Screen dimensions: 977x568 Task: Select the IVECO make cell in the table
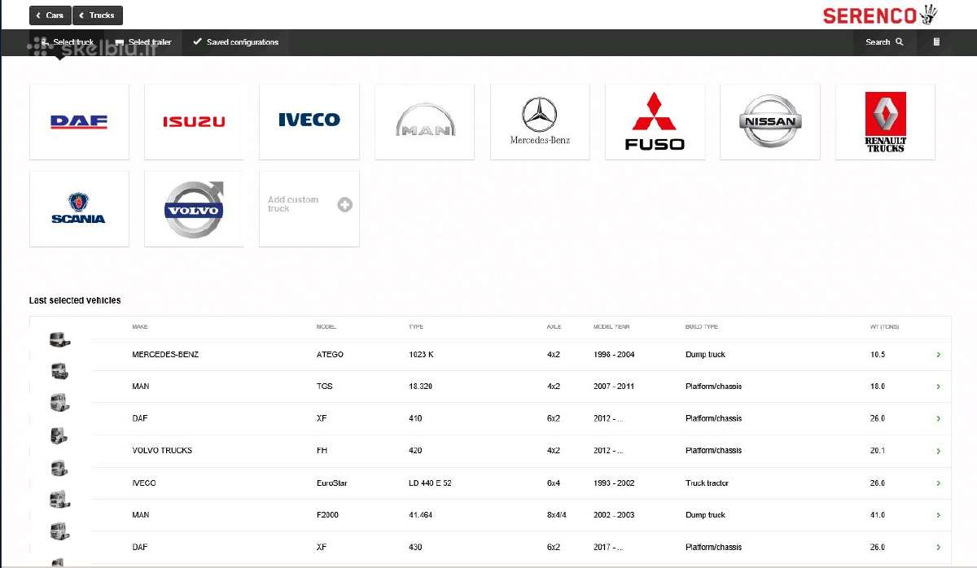tap(143, 483)
